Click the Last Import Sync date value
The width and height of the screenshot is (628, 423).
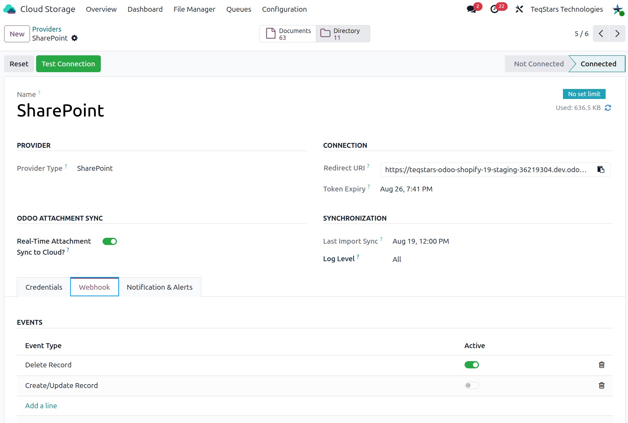421,241
